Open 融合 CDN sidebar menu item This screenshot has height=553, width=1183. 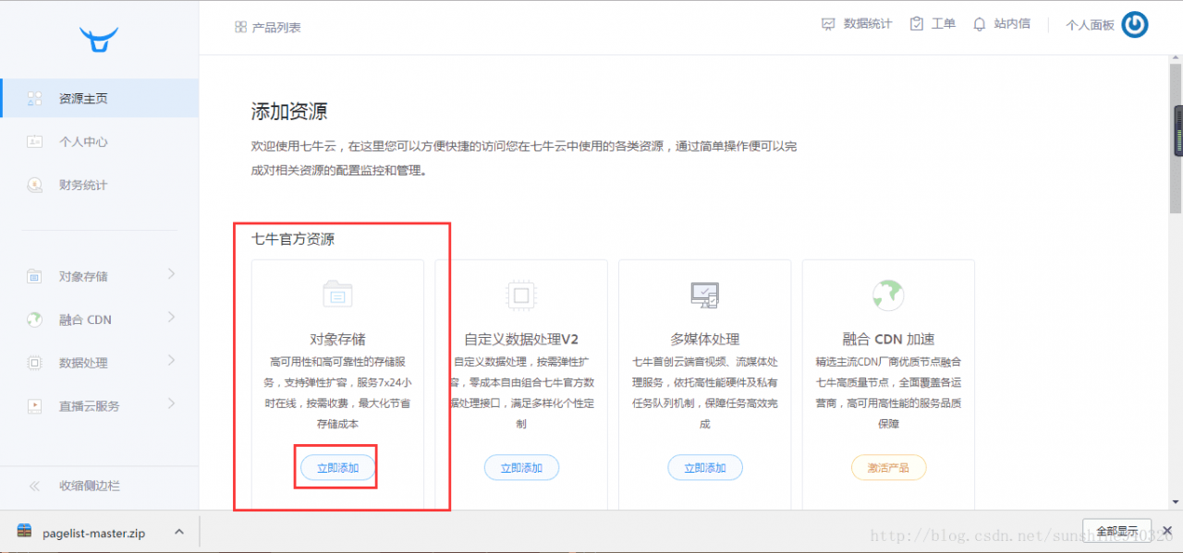tap(99, 319)
